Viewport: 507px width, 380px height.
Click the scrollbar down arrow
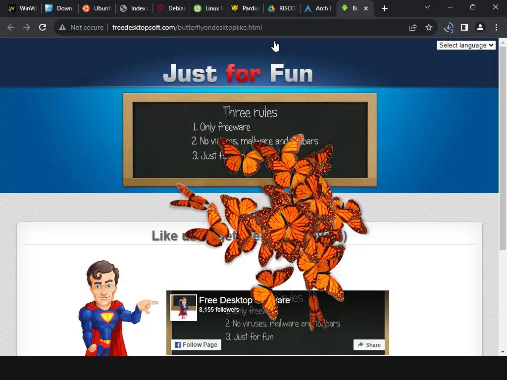503,352
